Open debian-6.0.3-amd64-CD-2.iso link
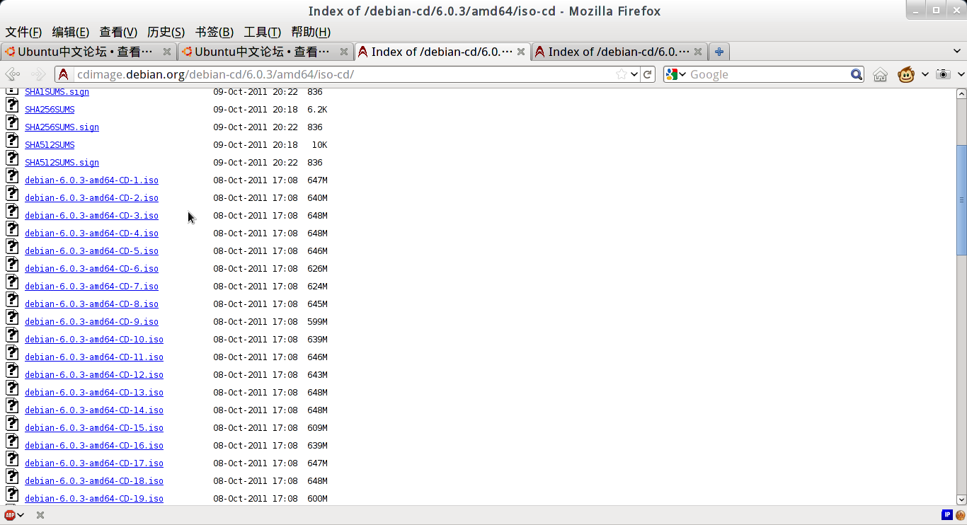This screenshot has width=967, height=525. coord(91,198)
